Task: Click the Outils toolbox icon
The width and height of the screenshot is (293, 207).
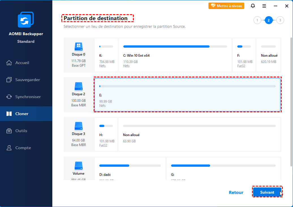Action: (9, 131)
